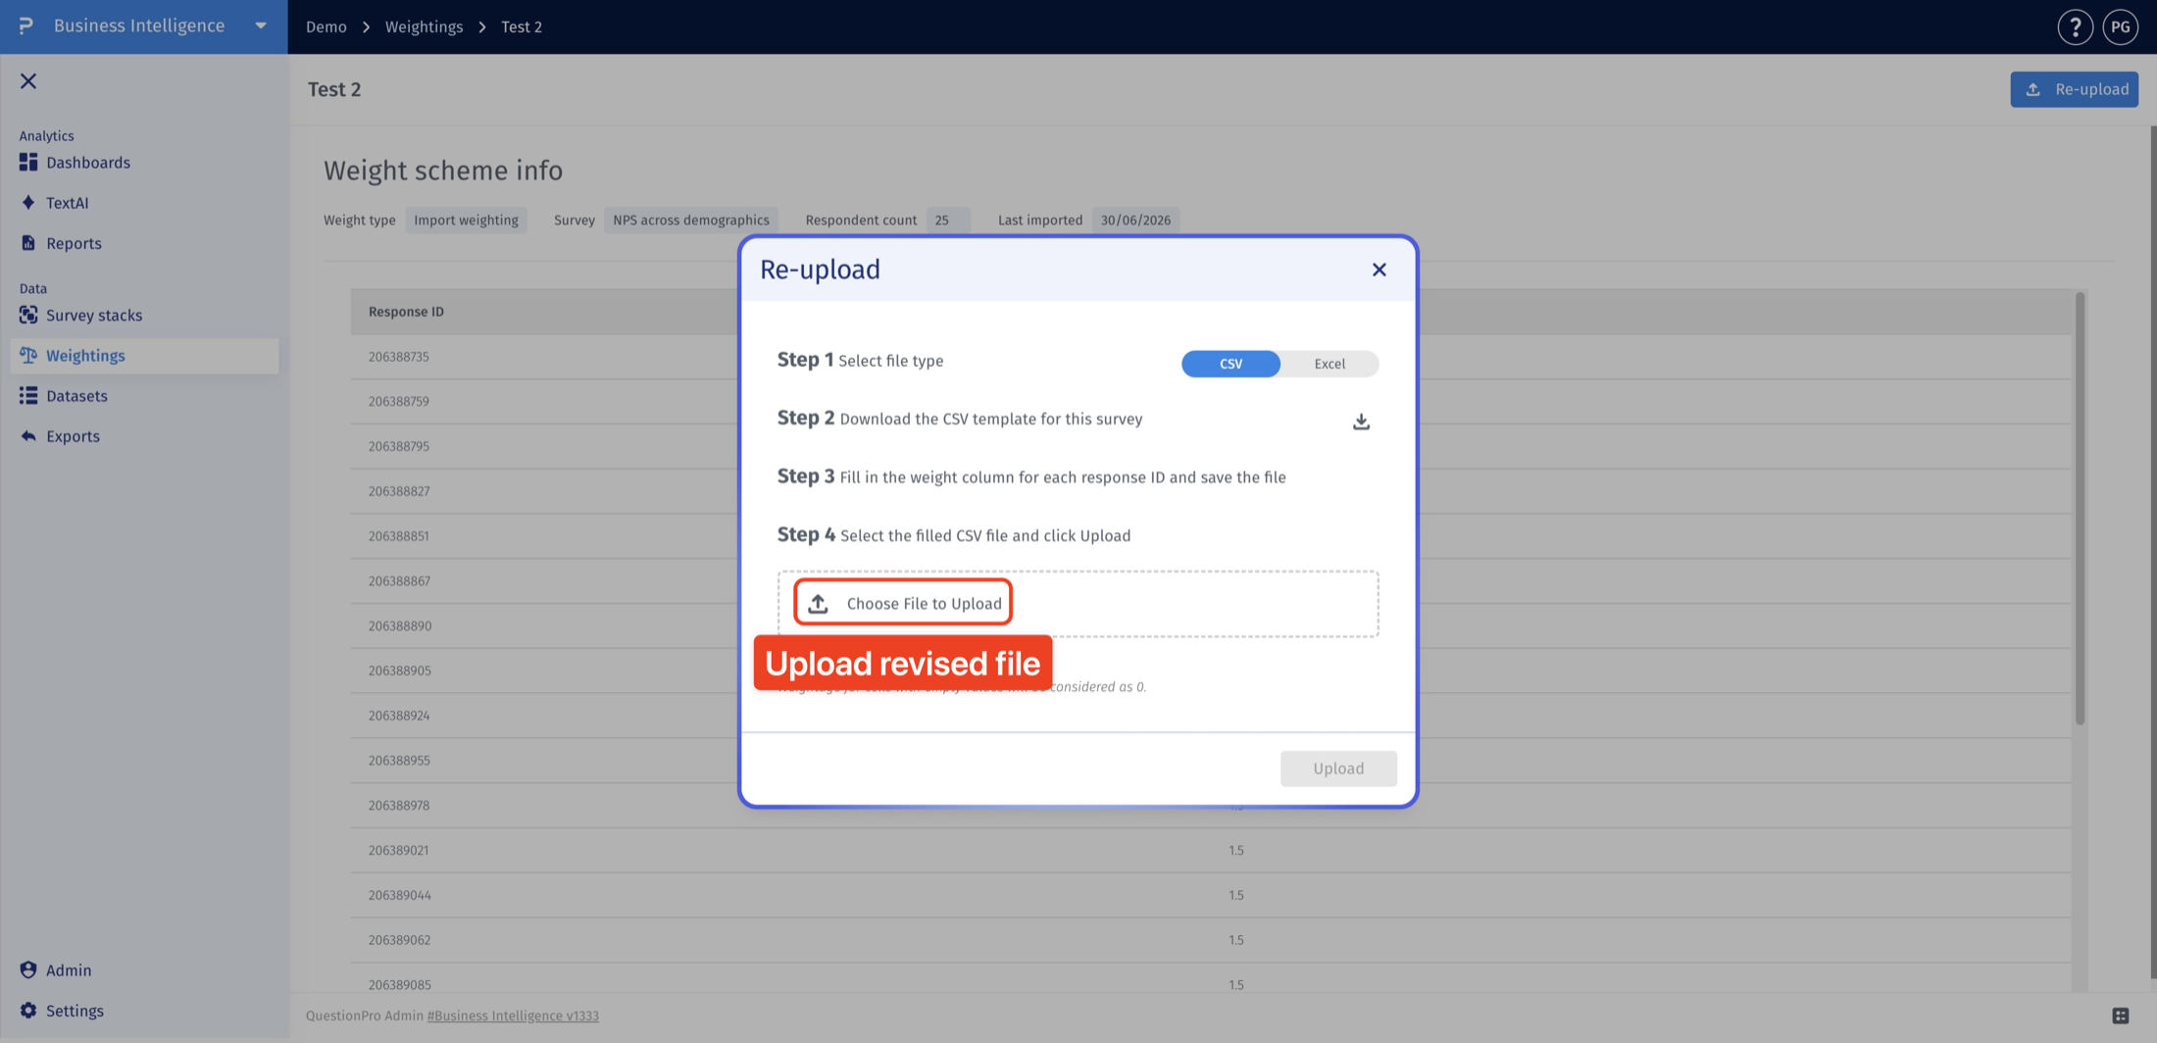
Task: Click response ID 206388890
Action: click(399, 625)
